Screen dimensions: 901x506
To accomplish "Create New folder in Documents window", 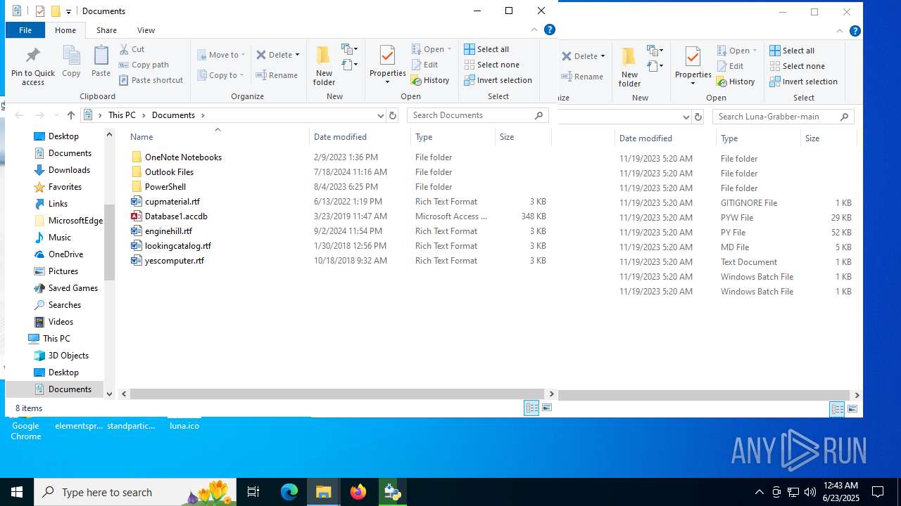I will (x=324, y=65).
